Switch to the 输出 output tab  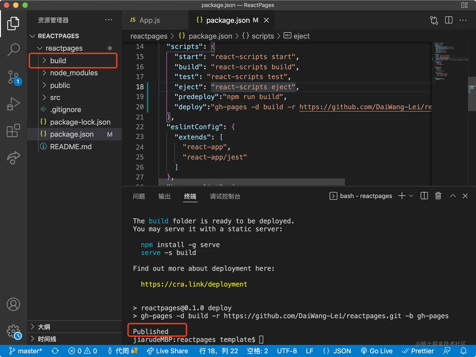(x=164, y=196)
